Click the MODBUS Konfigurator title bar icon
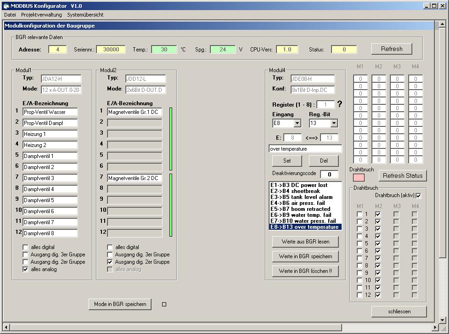This screenshot has height=334, width=449. (6, 6)
